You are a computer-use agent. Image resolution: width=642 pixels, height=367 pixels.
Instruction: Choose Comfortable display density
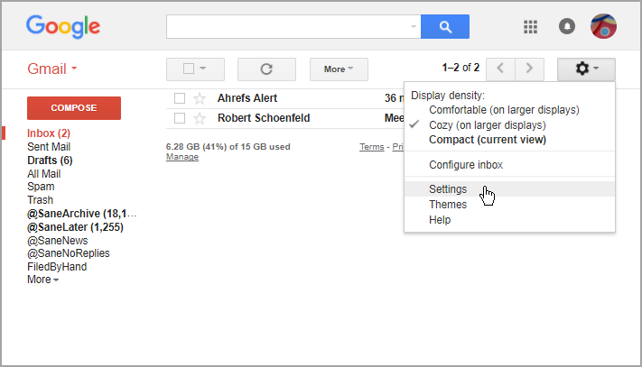click(x=504, y=110)
